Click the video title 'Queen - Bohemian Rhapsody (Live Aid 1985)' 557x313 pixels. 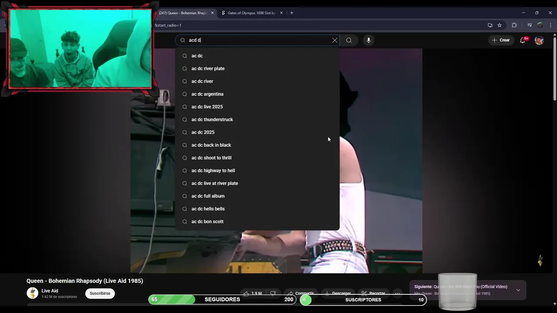pyautogui.click(x=85, y=281)
